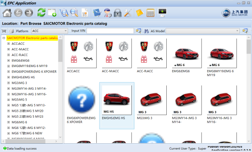Go to the Home page icon

coord(7,13)
